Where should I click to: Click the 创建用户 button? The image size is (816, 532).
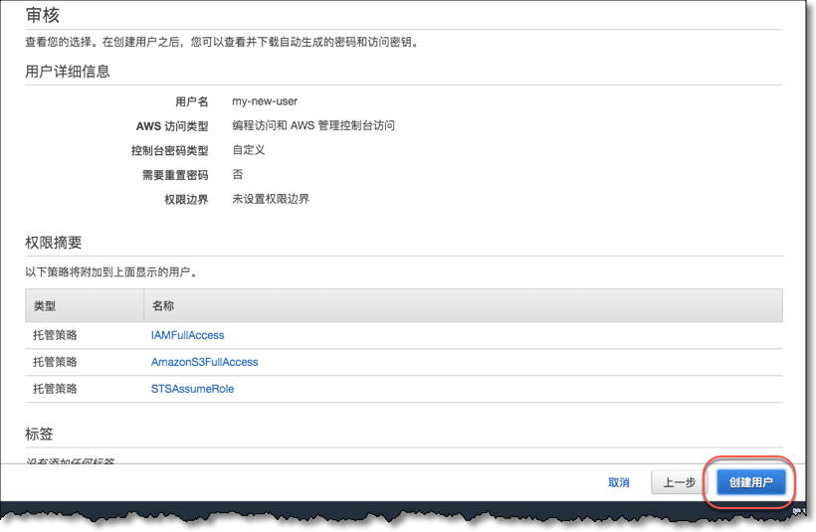click(x=750, y=482)
